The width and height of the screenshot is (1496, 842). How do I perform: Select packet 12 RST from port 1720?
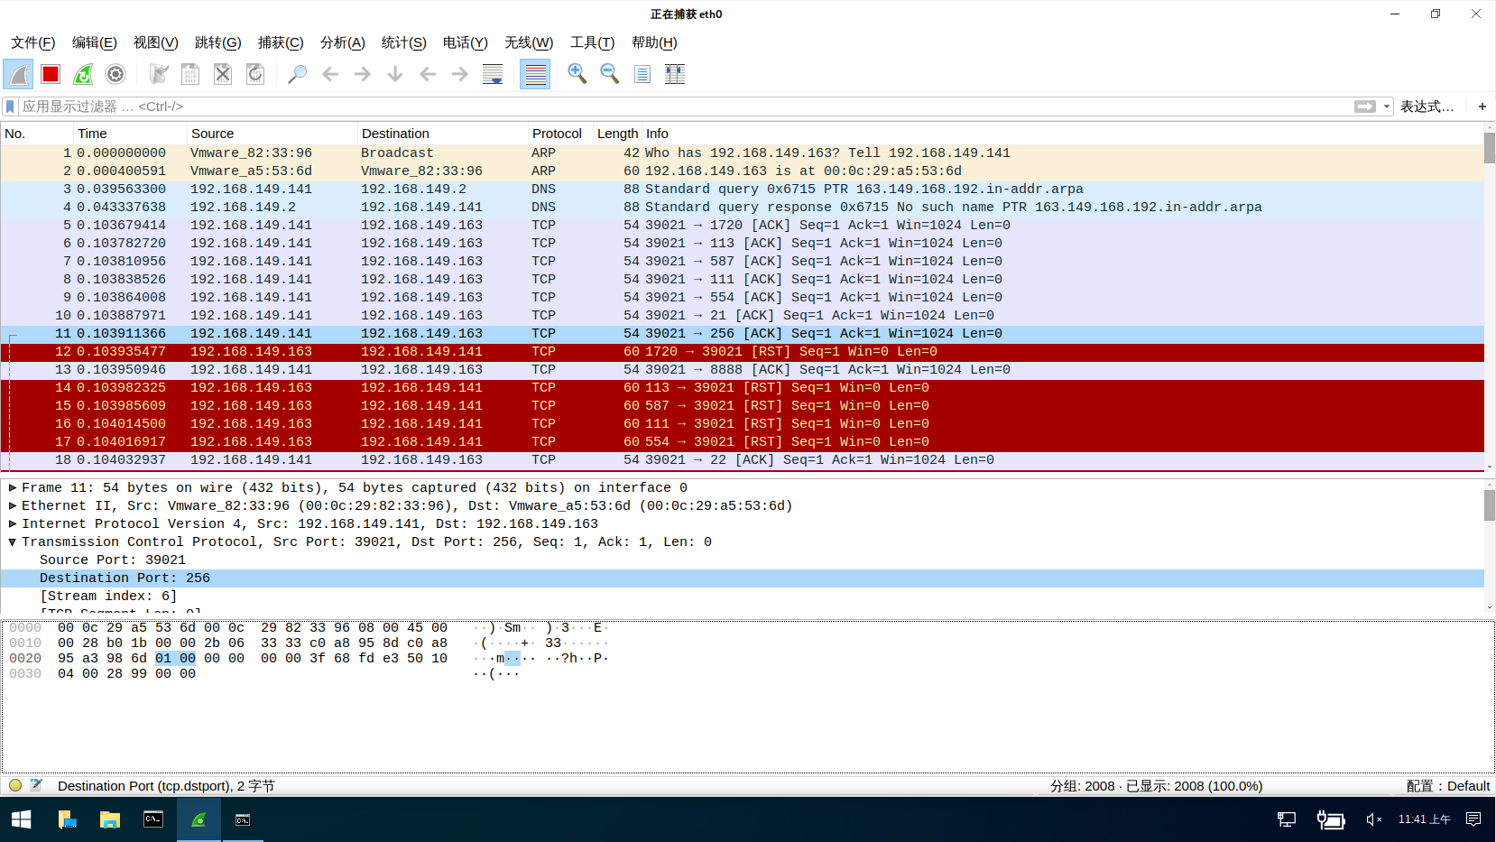tap(742, 351)
